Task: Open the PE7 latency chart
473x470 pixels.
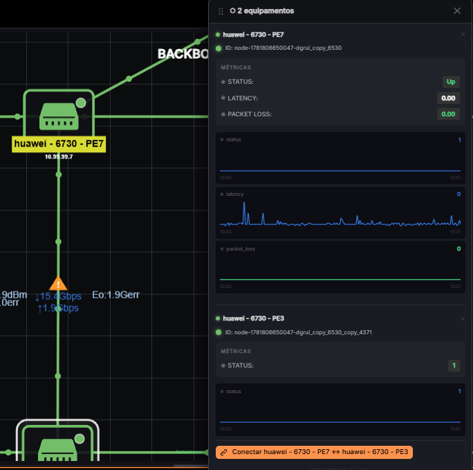Action: coord(340,213)
